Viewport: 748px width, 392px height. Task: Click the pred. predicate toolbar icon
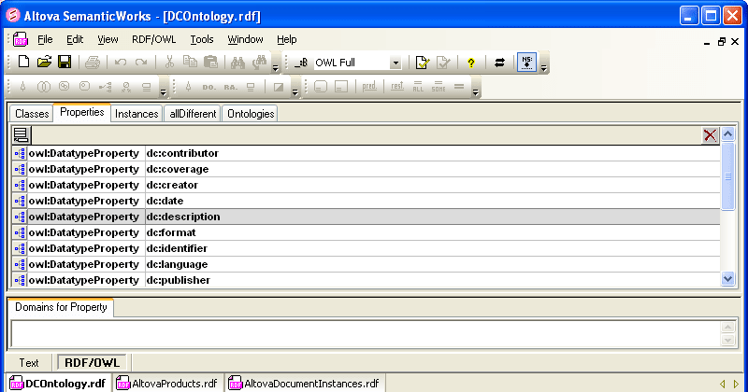coord(369,87)
